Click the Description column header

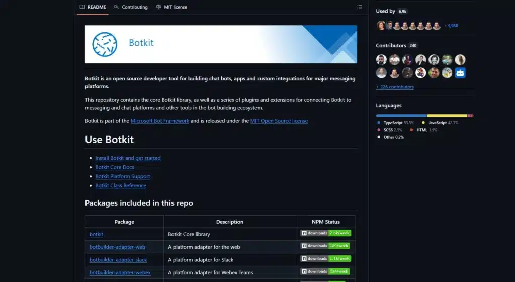click(229, 222)
